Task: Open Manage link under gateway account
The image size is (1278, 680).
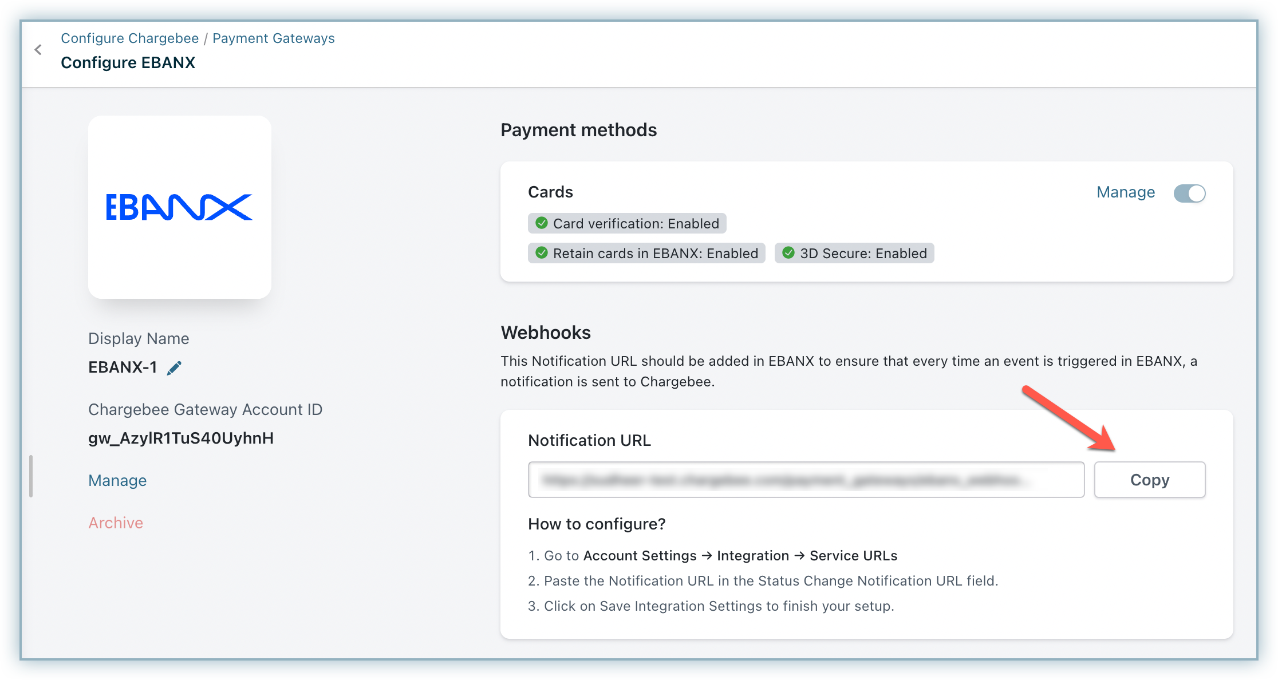Action: (x=117, y=480)
